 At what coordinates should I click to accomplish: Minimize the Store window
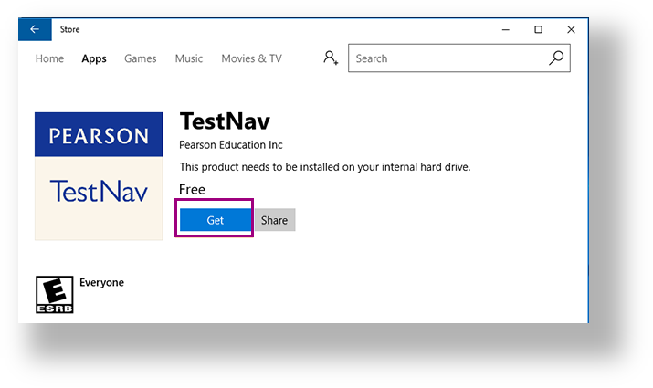pyautogui.click(x=506, y=29)
